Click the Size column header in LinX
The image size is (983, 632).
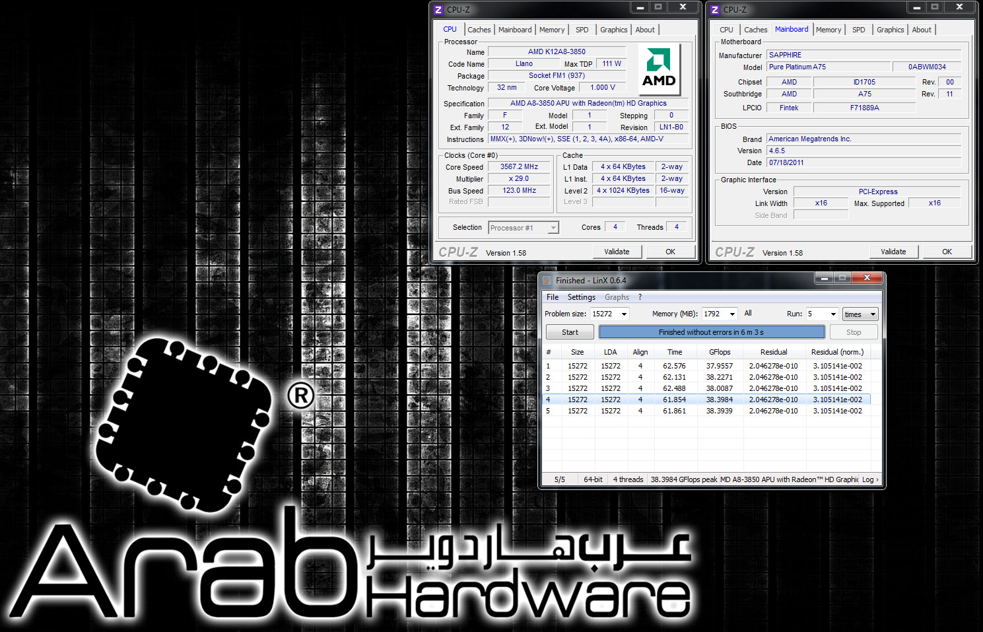click(577, 352)
